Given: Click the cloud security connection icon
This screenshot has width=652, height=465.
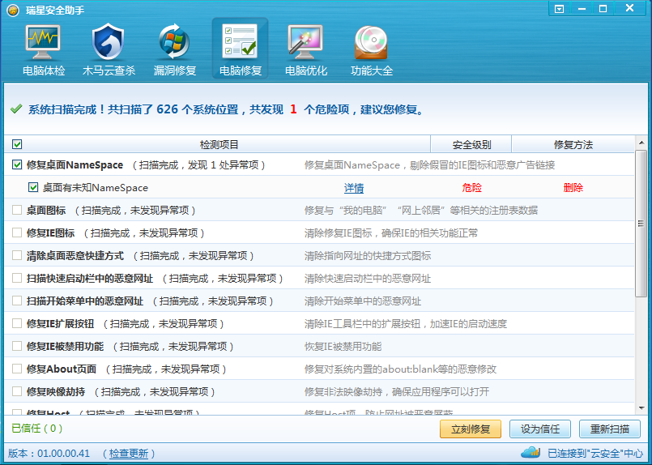Looking at the screenshot, I should pos(531,452).
